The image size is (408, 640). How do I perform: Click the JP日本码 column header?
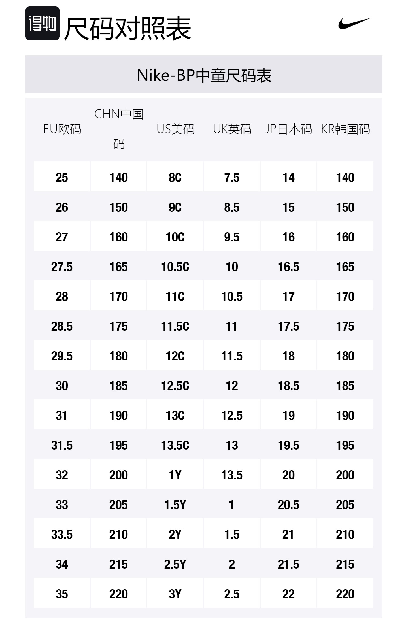coord(288,129)
